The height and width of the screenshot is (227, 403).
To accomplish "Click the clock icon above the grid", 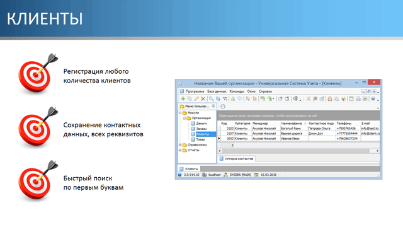I will point(223,107).
